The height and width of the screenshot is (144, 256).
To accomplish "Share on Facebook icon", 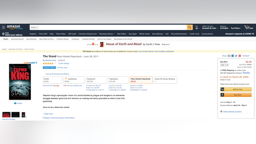I will pyautogui.click(x=233, y=56).
